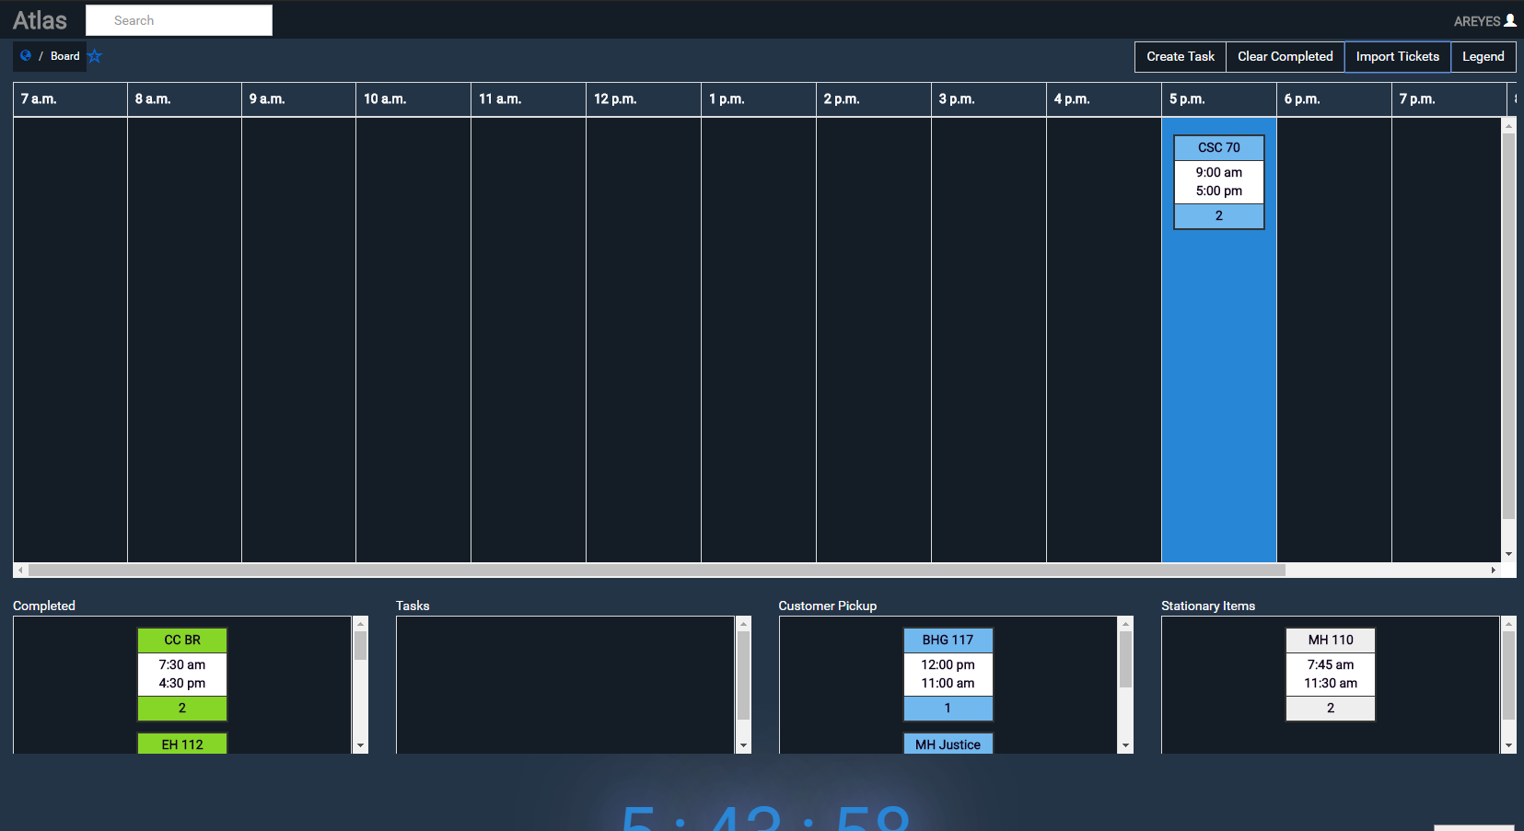Click the Stationary Items scrollbar thumb
The height and width of the screenshot is (831, 1524).
1508,675
